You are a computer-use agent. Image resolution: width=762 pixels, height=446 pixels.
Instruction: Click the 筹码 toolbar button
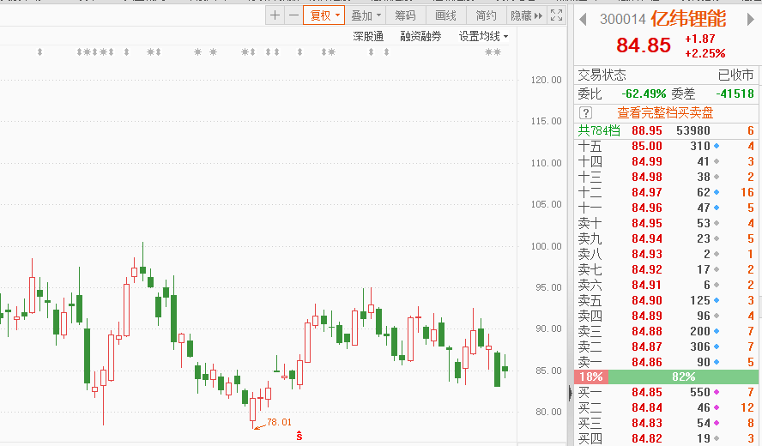pos(405,15)
